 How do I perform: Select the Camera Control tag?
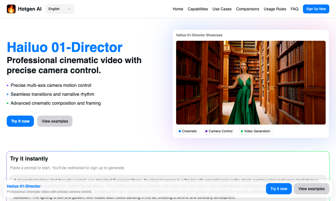click(x=219, y=131)
